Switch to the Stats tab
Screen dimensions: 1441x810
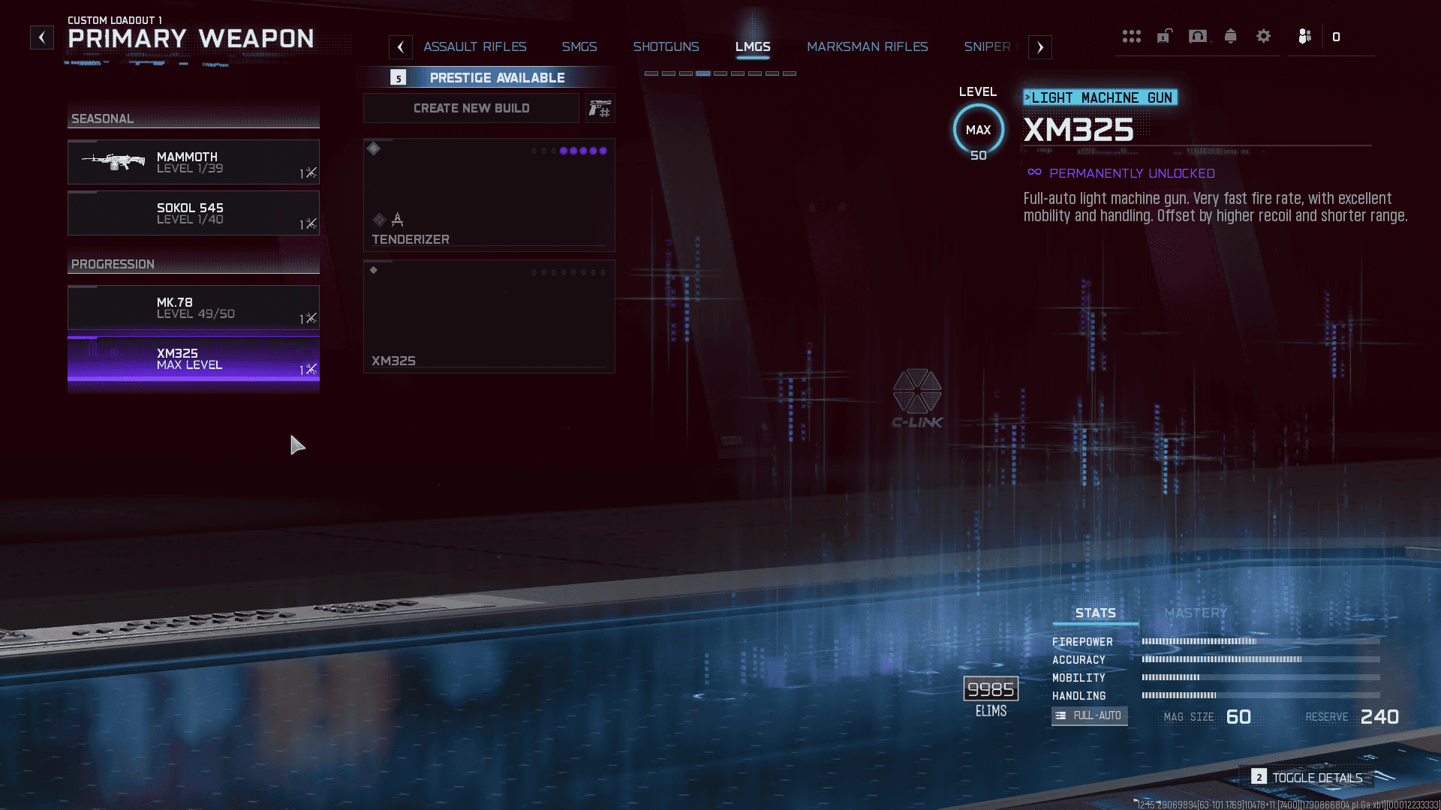click(x=1095, y=613)
